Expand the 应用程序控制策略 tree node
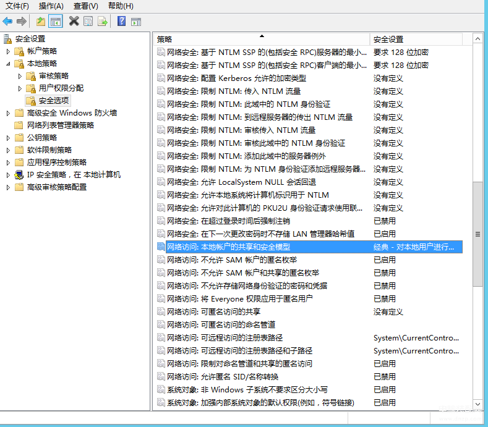The image size is (488, 427). [x=8, y=163]
